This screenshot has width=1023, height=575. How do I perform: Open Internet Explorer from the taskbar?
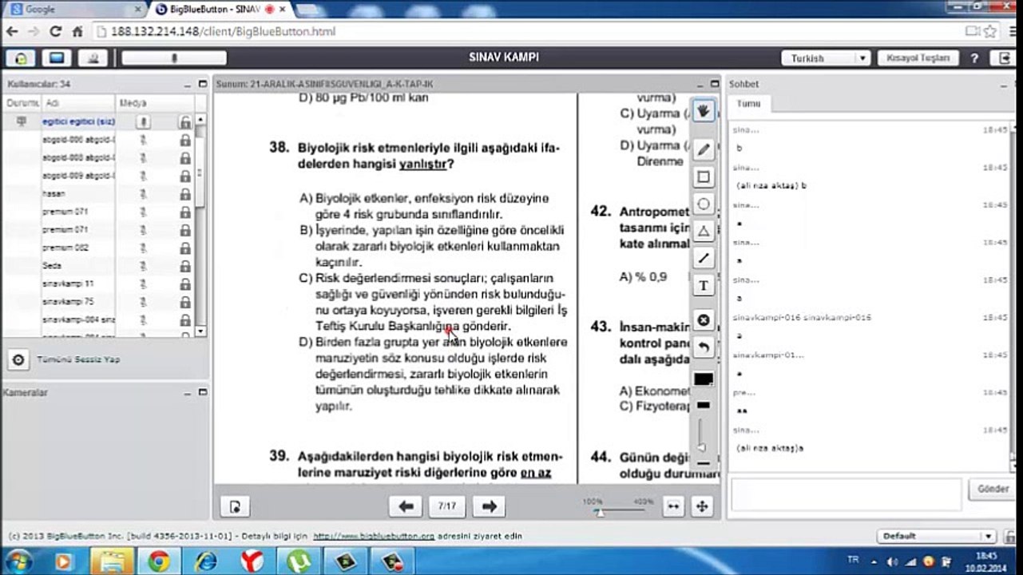pos(204,561)
